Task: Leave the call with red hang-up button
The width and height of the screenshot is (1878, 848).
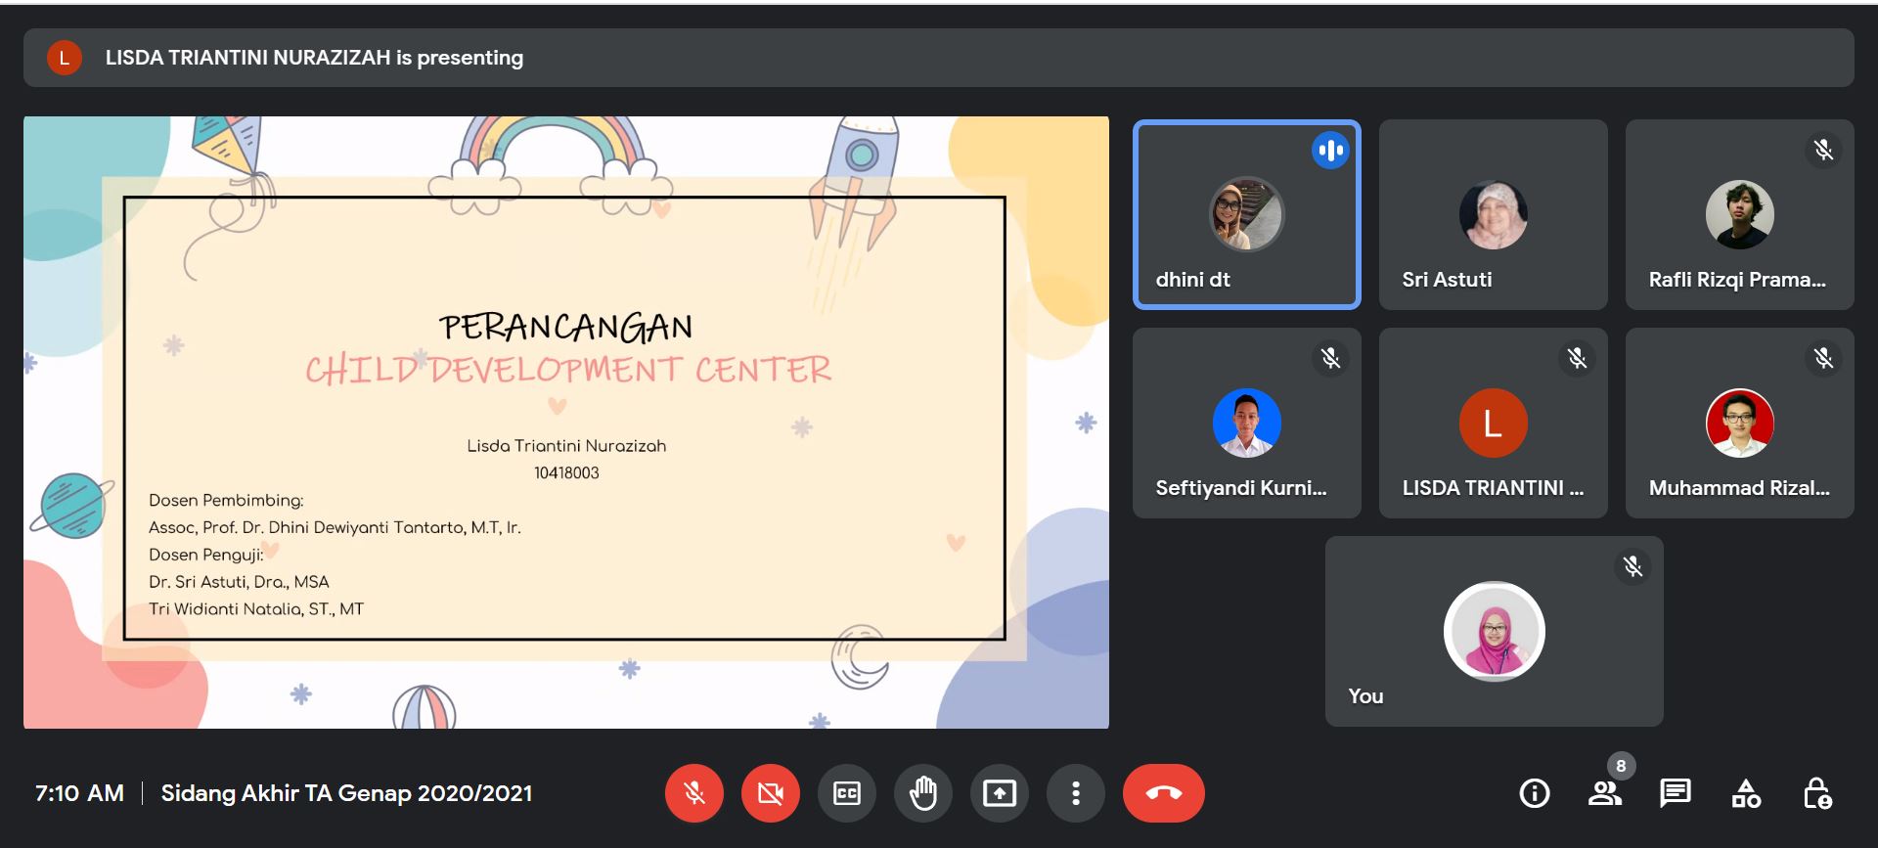Action: point(1163,793)
